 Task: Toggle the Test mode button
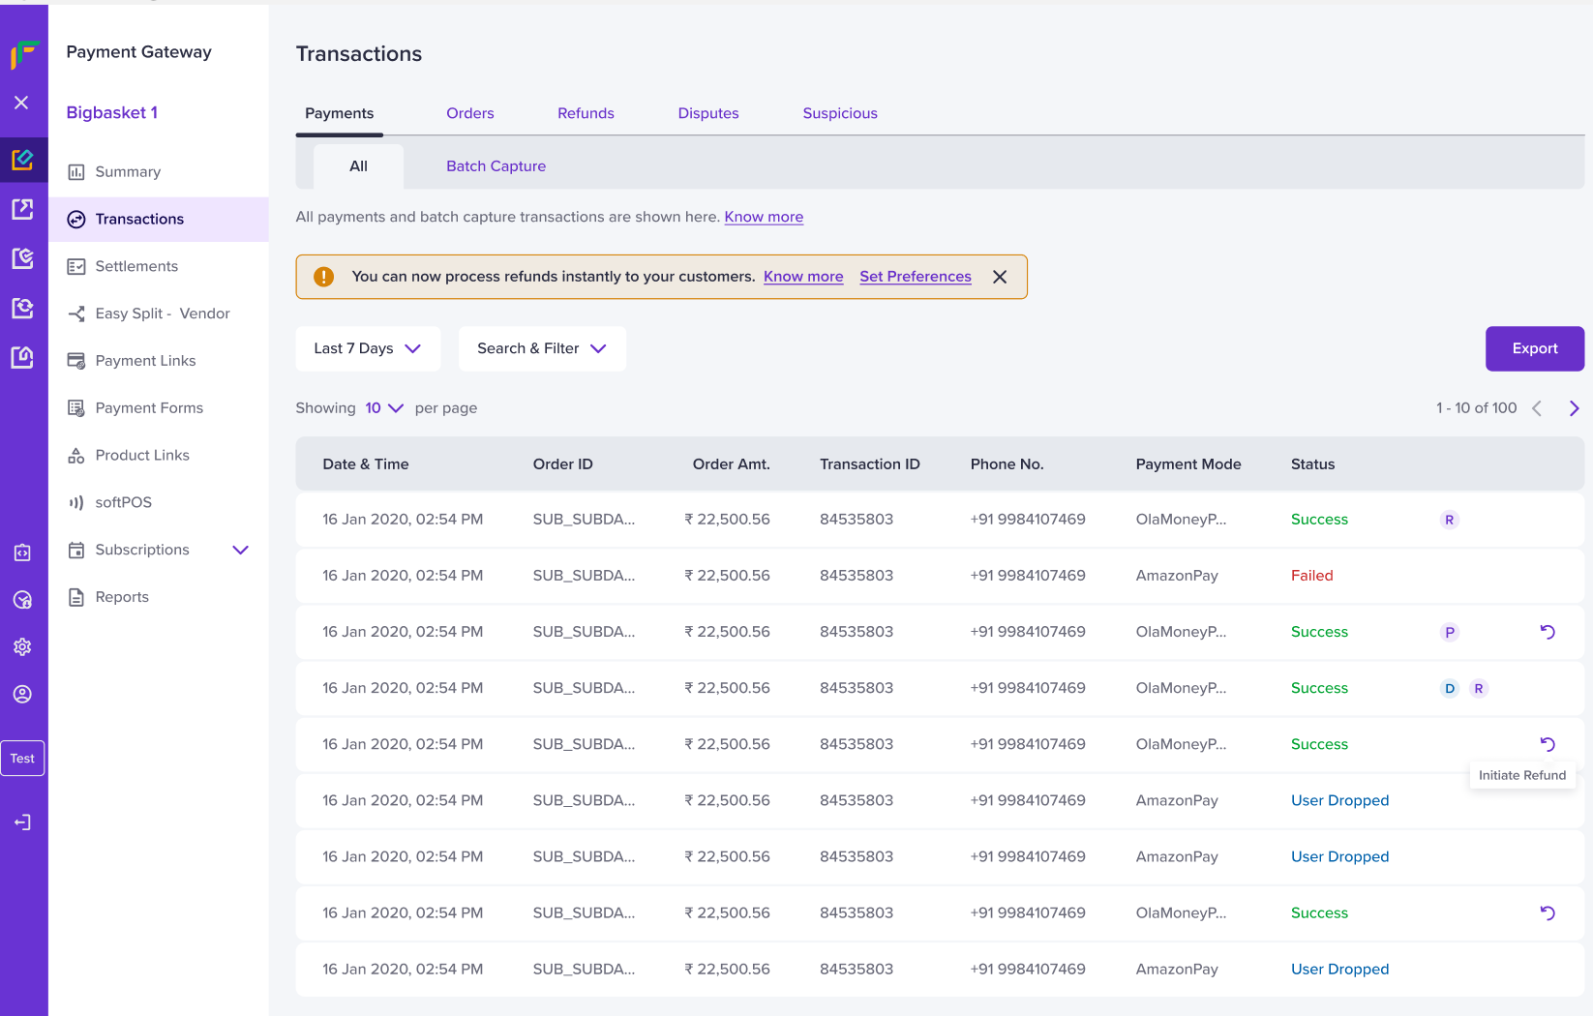(x=22, y=759)
